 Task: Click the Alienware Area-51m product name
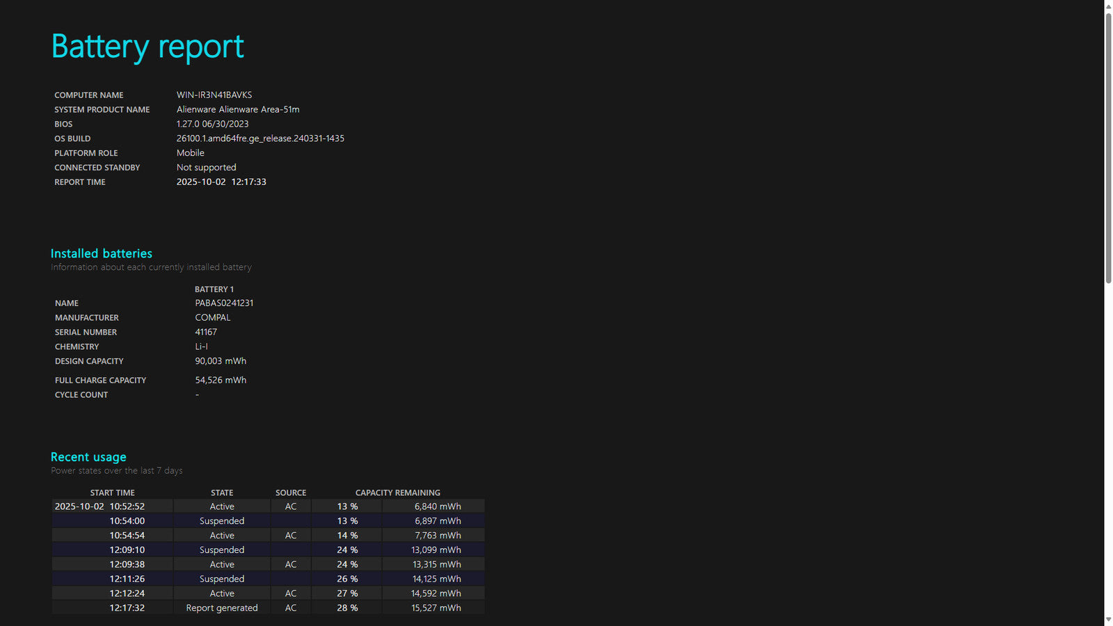[x=238, y=110]
